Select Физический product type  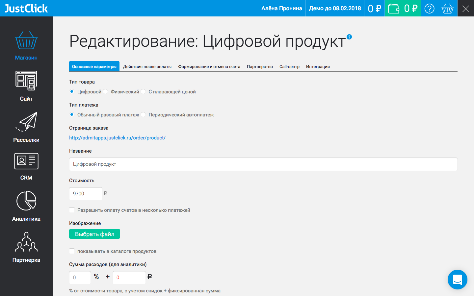[105, 91]
